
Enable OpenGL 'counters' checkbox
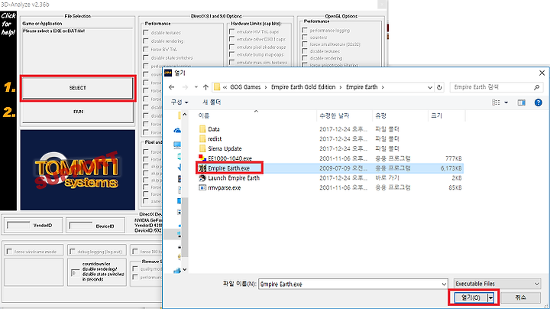pyautogui.click(x=305, y=37)
